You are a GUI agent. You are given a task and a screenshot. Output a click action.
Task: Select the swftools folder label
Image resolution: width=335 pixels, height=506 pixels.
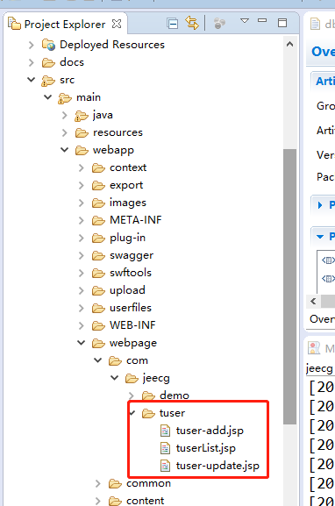tap(131, 273)
